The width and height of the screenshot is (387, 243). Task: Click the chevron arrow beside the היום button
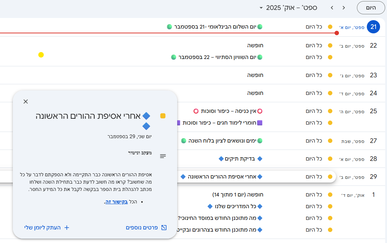344,8
